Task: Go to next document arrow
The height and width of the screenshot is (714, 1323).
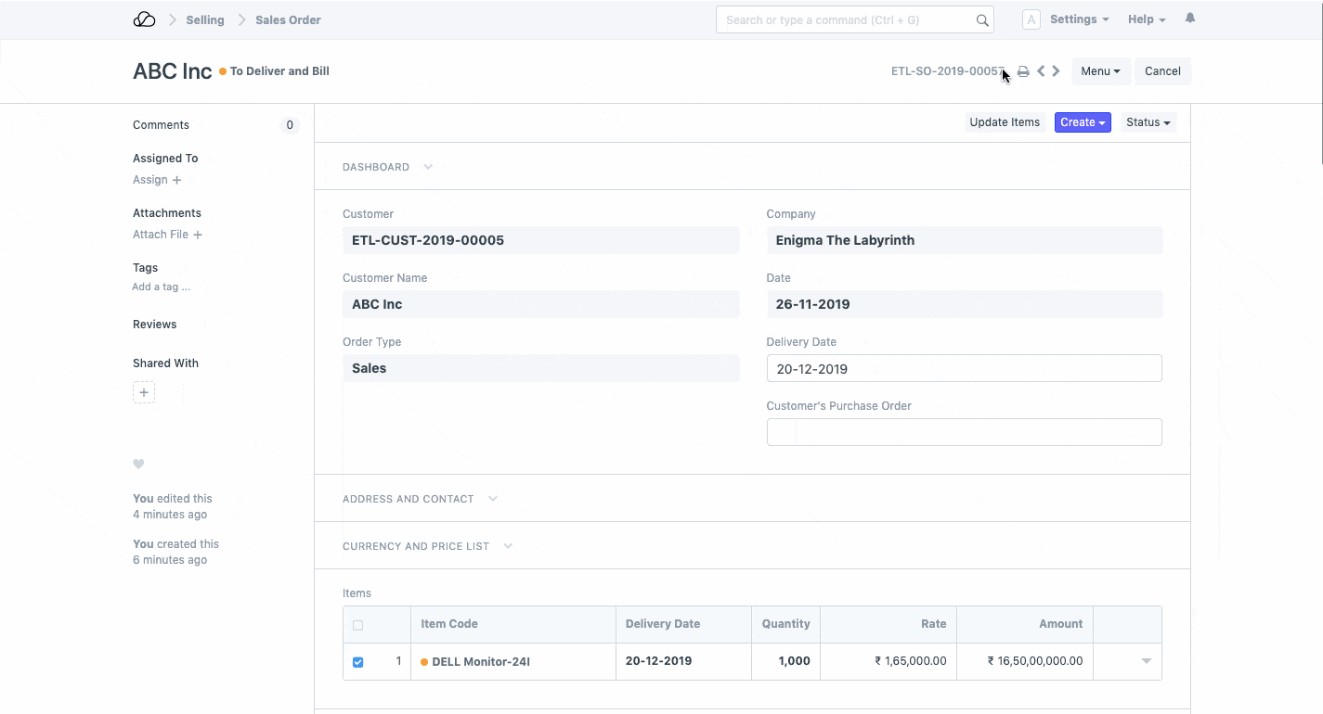Action: click(x=1057, y=71)
